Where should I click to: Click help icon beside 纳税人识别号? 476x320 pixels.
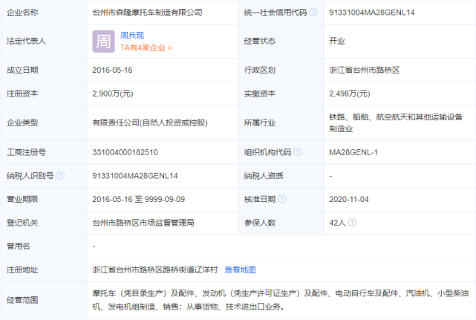(x=60, y=175)
